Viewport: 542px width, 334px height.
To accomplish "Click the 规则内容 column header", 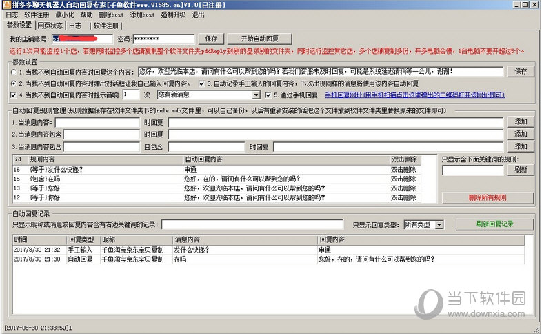I will tap(106, 159).
